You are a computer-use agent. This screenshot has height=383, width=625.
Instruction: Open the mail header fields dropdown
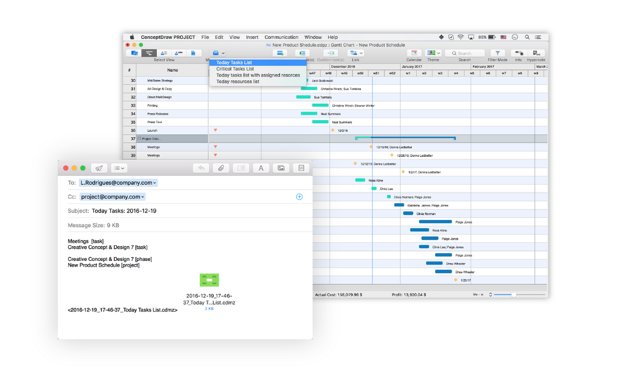point(119,168)
